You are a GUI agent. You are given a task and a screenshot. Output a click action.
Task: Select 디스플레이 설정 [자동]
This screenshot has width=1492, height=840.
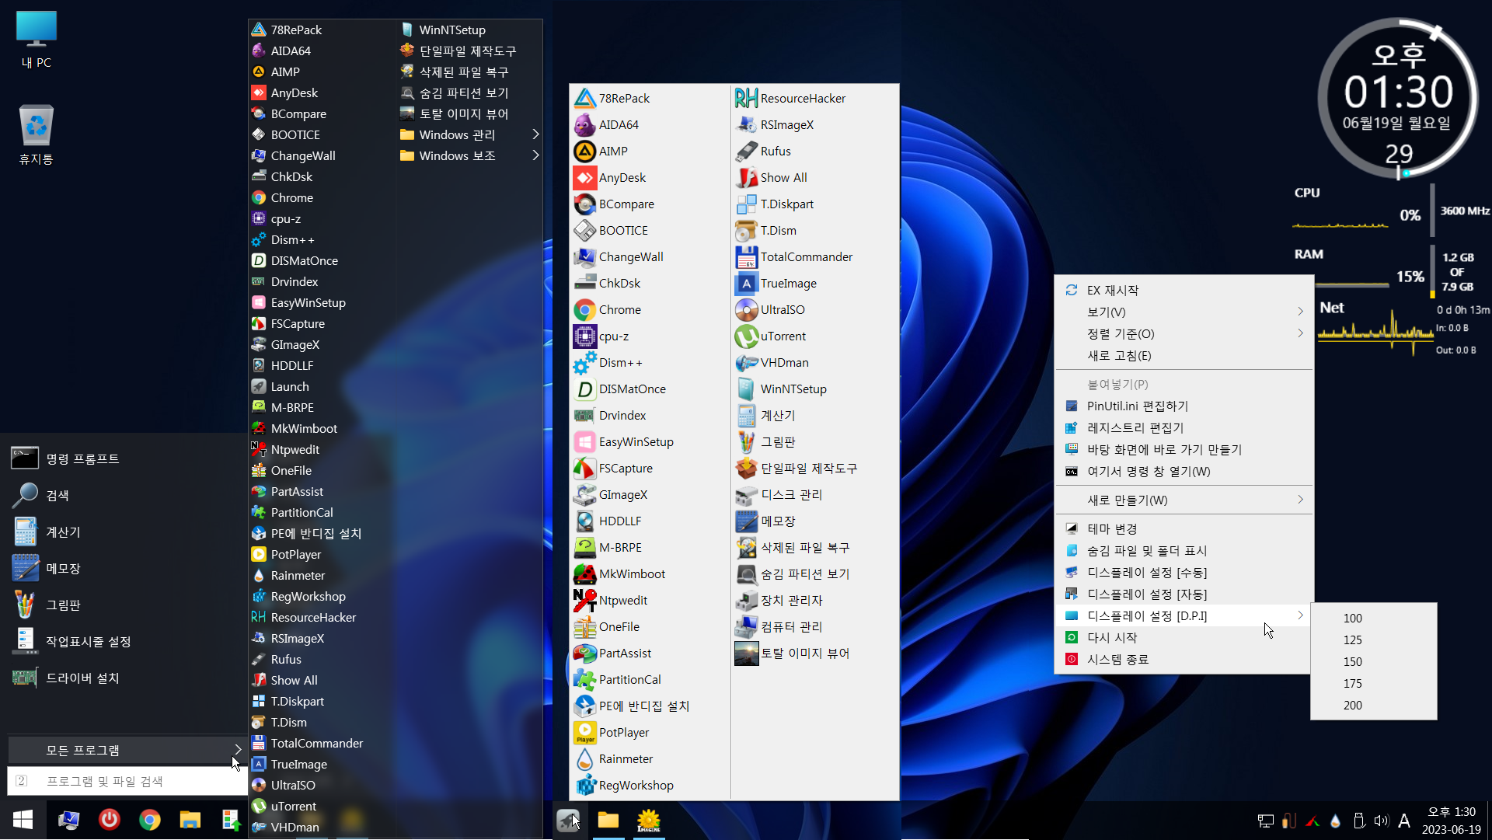point(1184,594)
